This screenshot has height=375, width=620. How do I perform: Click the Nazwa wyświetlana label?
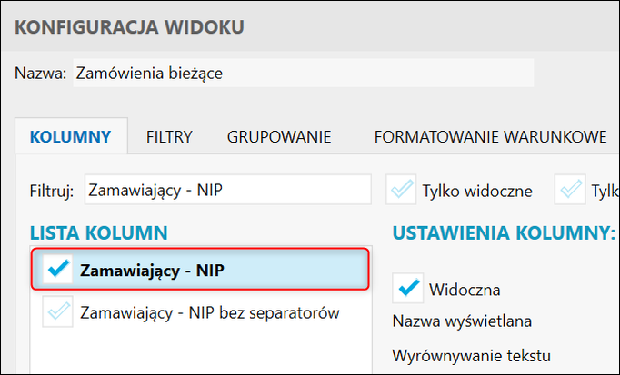tap(462, 321)
